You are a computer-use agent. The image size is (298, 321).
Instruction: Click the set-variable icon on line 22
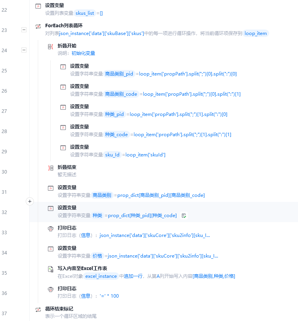click(38, 6)
